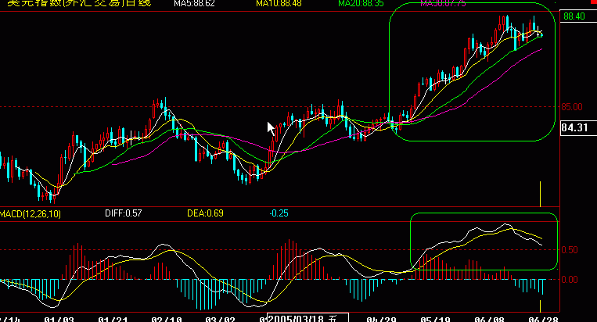
Task: Click the yellow vertical marker in price pane
Action: (x=540, y=194)
